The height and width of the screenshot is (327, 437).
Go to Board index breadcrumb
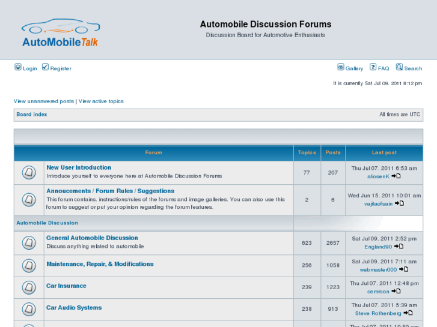click(x=32, y=114)
